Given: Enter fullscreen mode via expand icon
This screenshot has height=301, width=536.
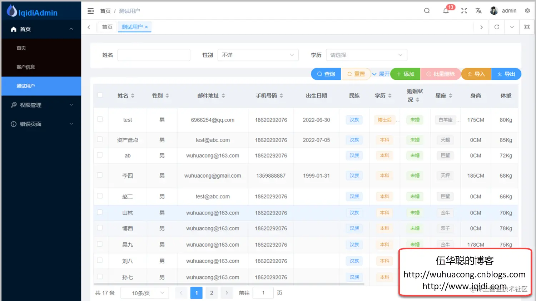Looking at the screenshot, I should tap(464, 11).
